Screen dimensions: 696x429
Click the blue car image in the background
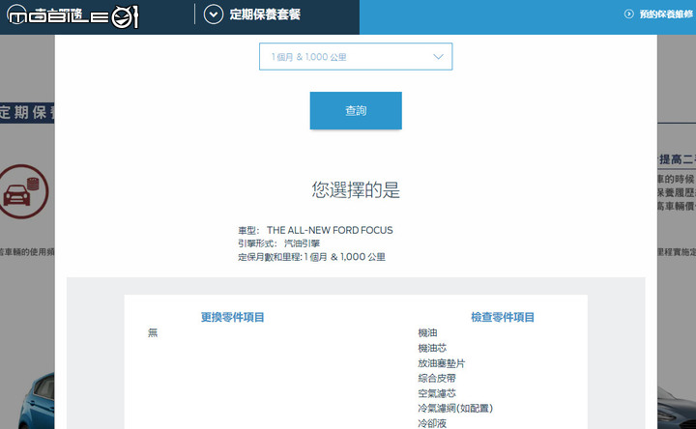pyautogui.click(x=38, y=402)
